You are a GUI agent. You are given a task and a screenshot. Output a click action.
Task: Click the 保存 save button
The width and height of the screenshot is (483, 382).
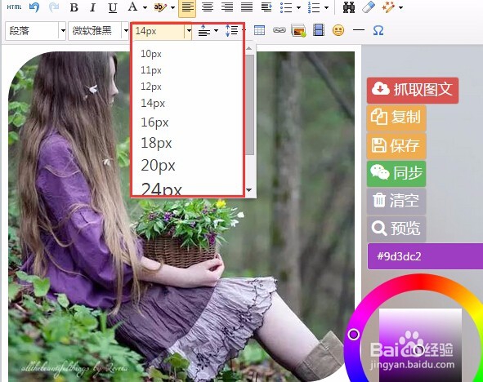pyautogui.click(x=396, y=145)
